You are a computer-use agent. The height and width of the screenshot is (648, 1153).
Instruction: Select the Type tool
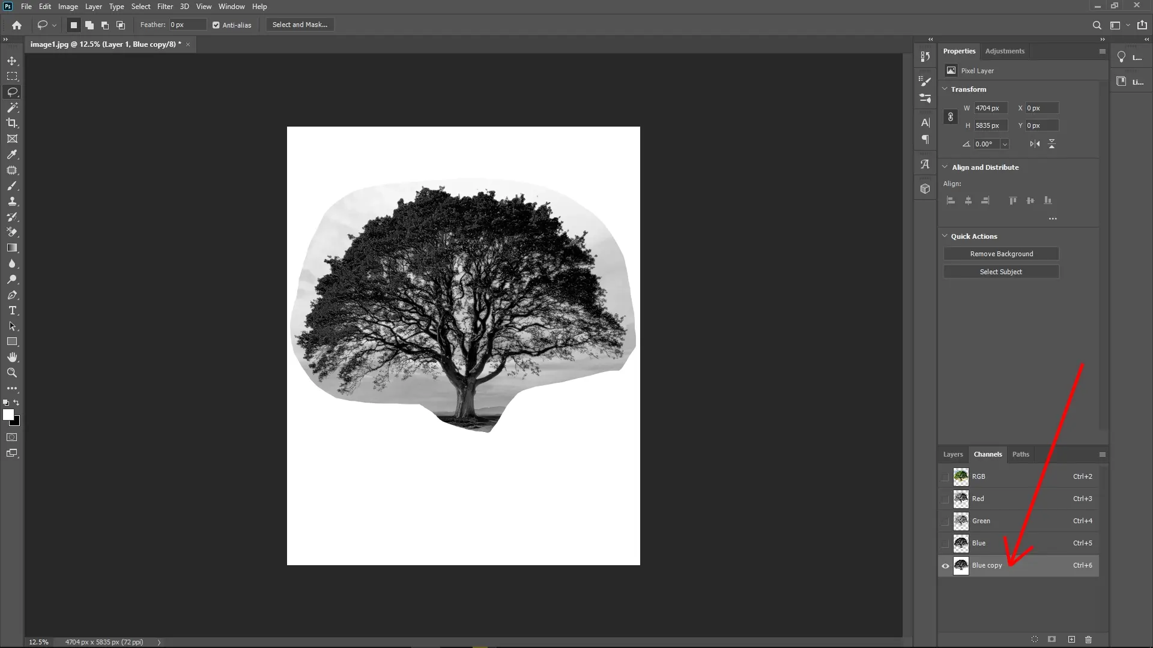click(x=12, y=311)
